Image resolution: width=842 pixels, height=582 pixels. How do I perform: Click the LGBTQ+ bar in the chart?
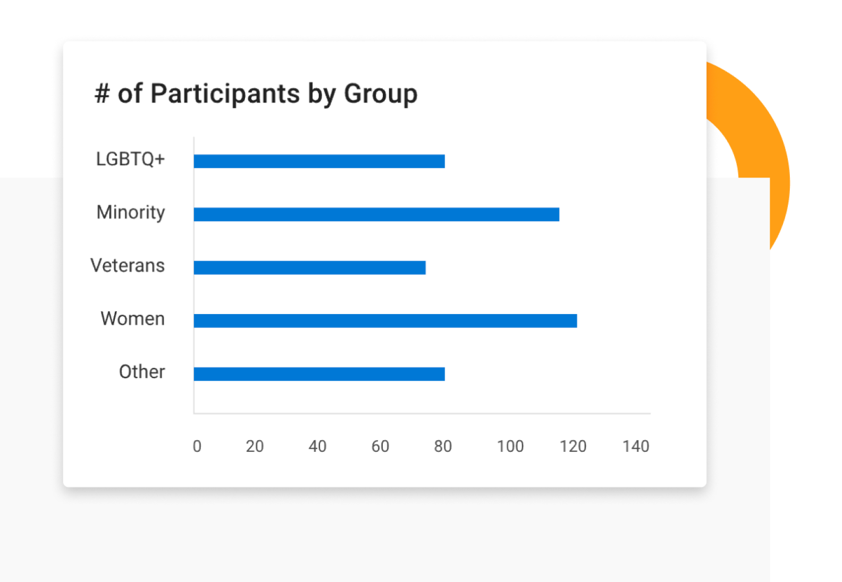(x=319, y=161)
